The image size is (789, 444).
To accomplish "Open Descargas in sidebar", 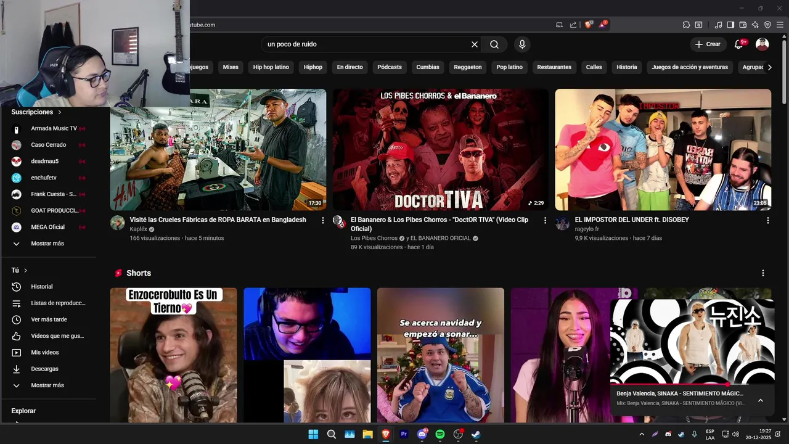I will (x=49, y=369).
